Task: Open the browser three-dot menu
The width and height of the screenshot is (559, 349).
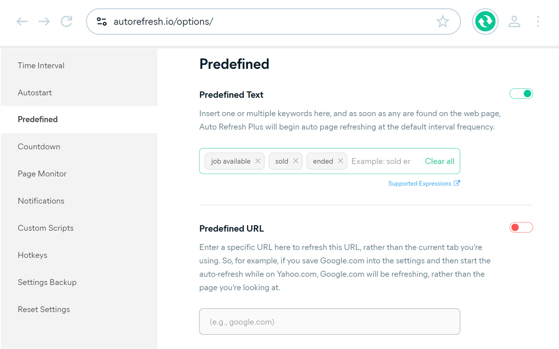Action: [538, 21]
